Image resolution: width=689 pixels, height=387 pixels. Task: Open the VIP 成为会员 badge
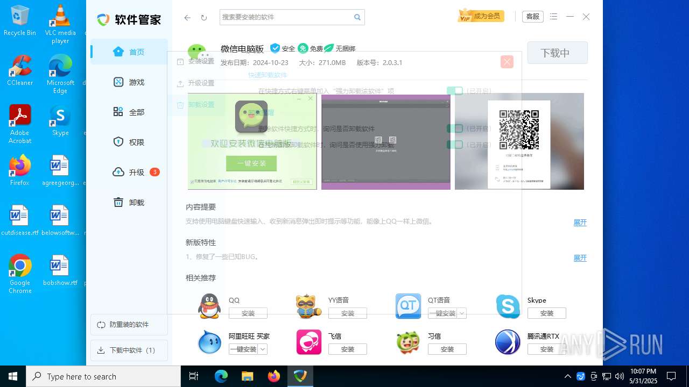click(481, 16)
